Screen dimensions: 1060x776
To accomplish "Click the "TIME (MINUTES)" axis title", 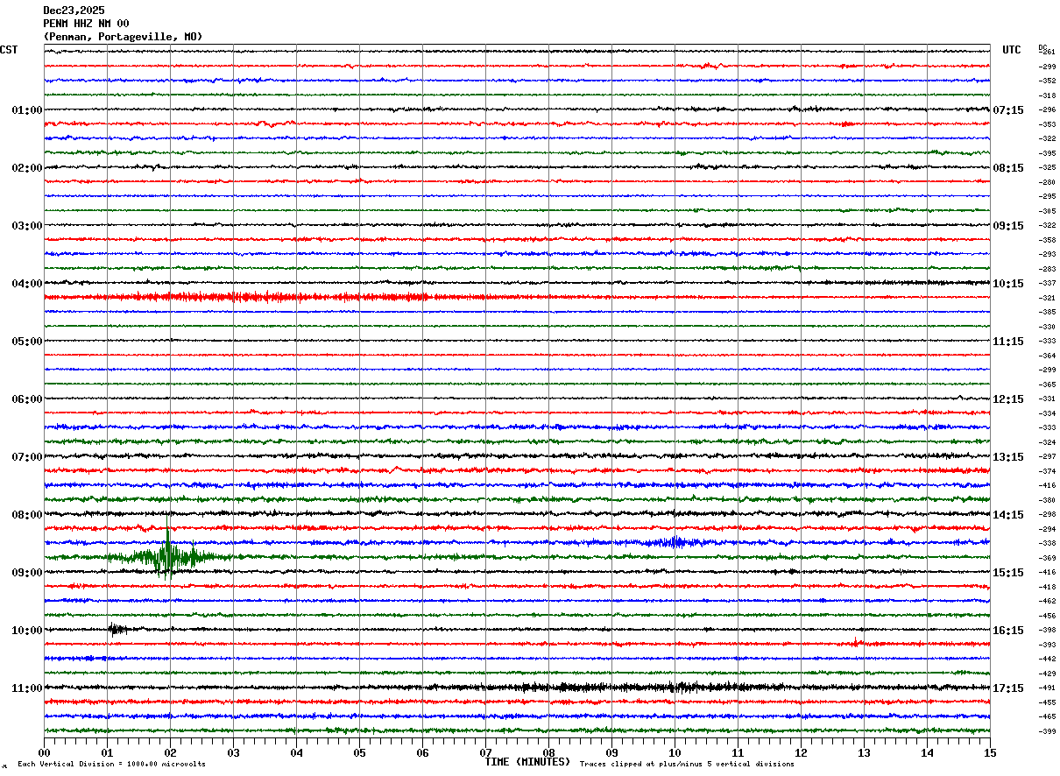I will point(527,762).
